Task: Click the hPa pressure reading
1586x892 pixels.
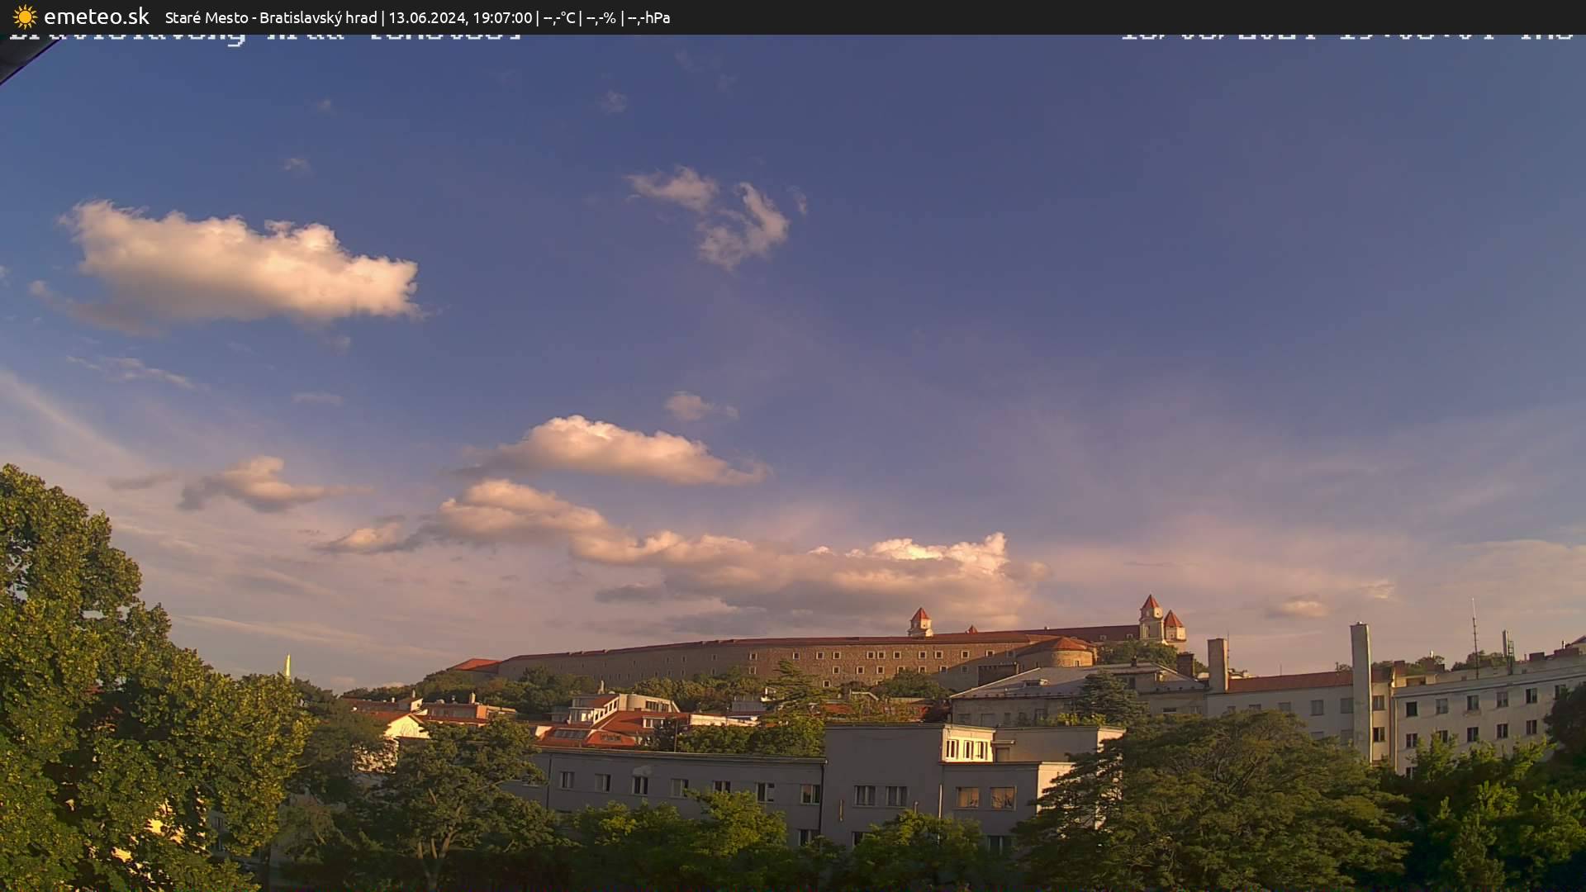Action: (652, 17)
